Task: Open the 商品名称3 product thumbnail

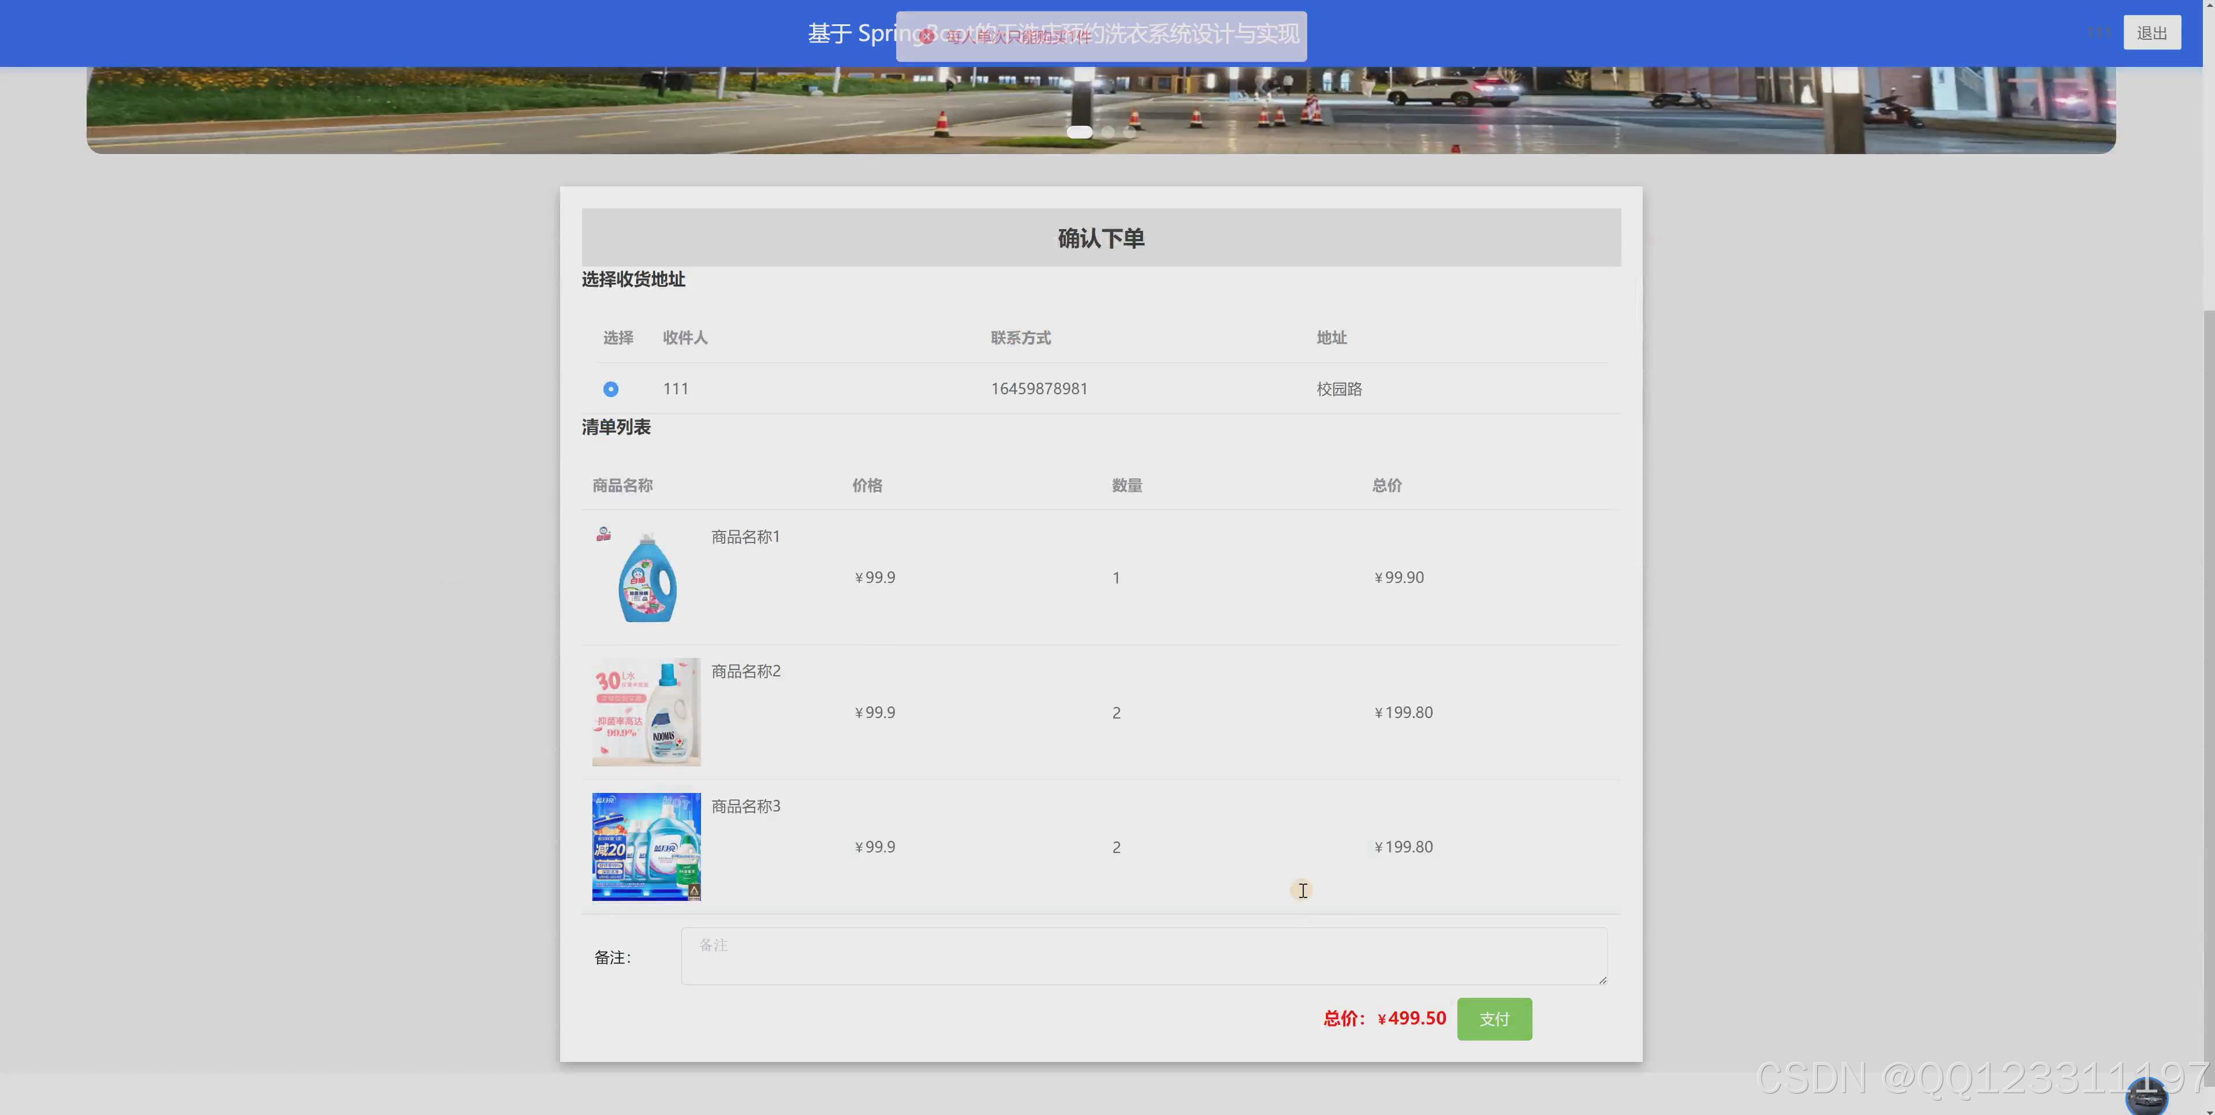Action: point(646,847)
